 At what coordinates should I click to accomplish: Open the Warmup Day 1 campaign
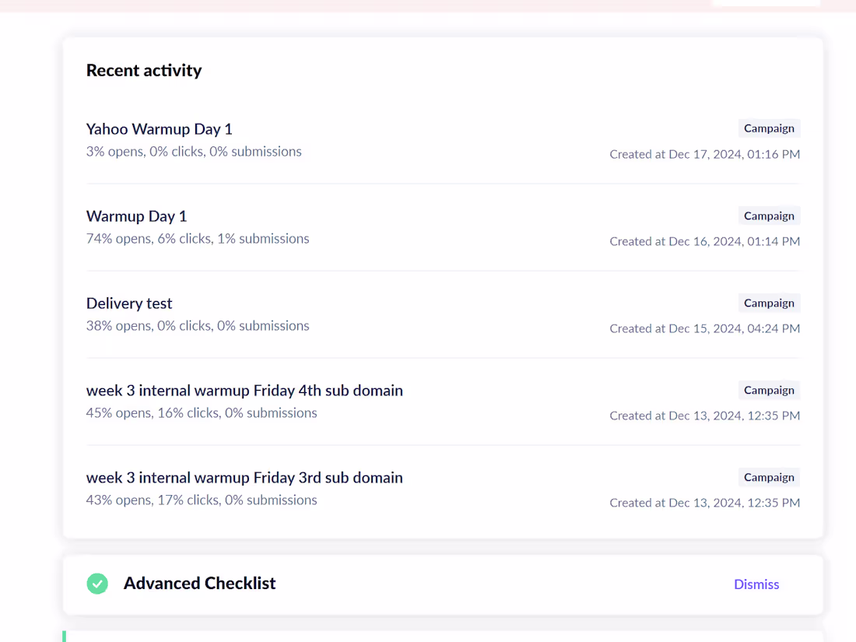tap(137, 216)
